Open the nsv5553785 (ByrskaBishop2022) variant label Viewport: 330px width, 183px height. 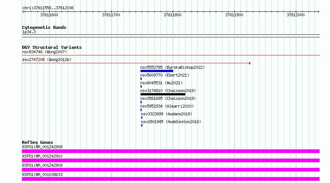[172, 67]
